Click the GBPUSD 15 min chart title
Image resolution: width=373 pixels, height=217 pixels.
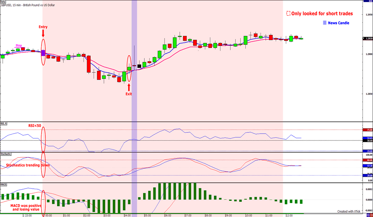point(28,5)
